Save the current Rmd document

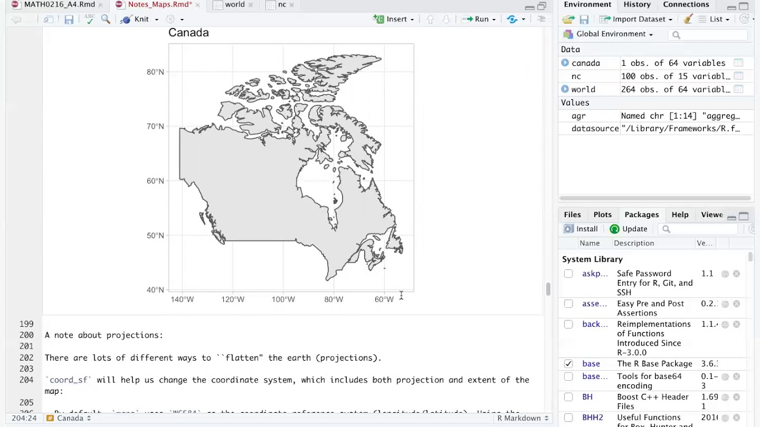pyautogui.click(x=69, y=20)
